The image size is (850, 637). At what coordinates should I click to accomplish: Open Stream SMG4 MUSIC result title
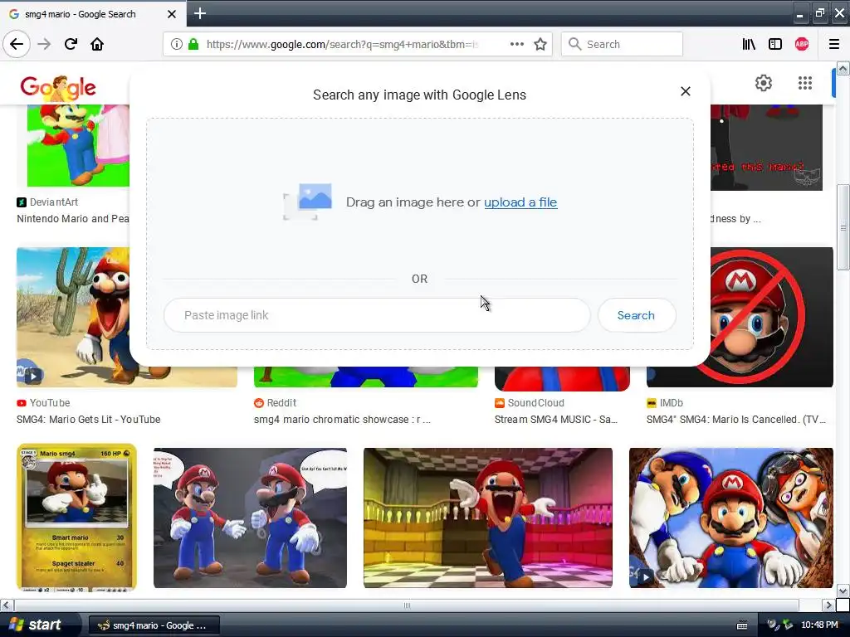tap(555, 419)
